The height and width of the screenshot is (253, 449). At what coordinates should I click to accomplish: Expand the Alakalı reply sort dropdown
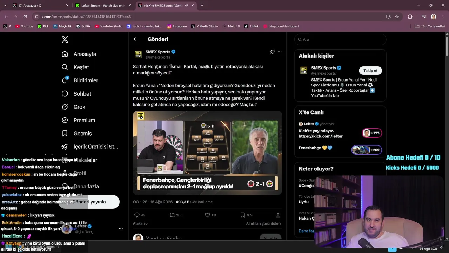(x=140, y=223)
